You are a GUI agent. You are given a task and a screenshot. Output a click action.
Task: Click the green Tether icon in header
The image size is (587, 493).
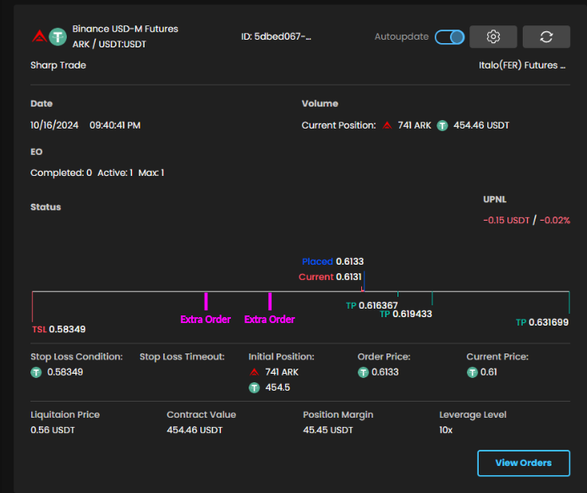[58, 36]
